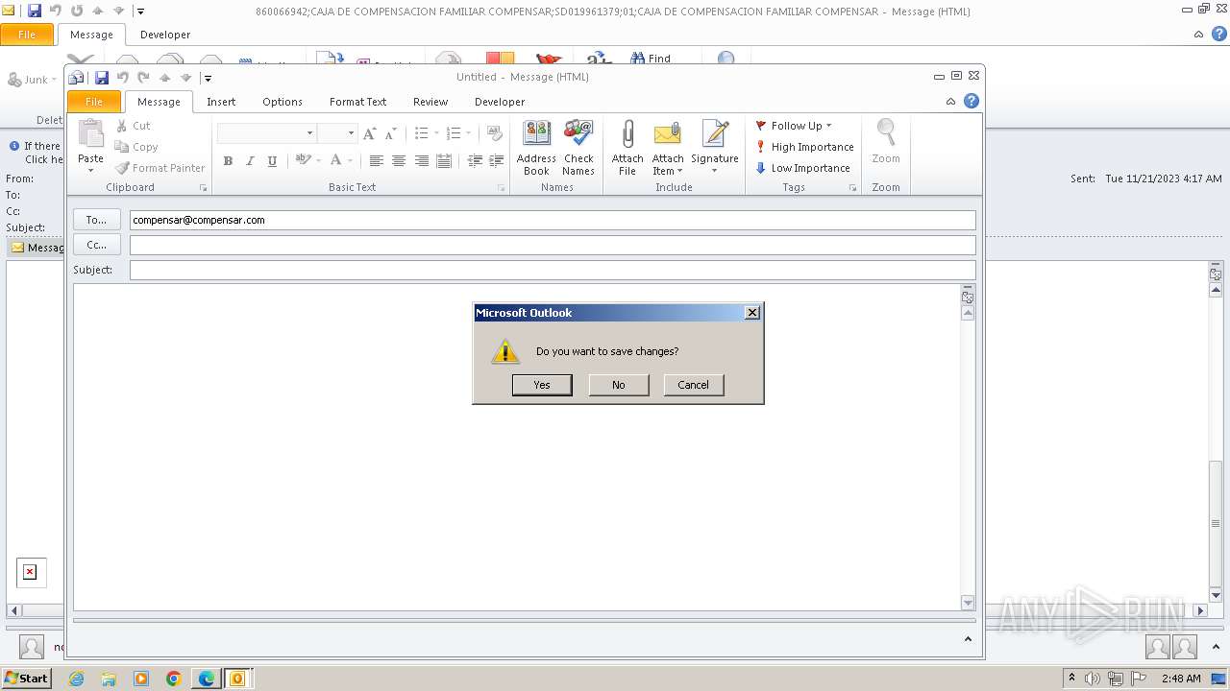Image resolution: width=1230 pixels, height=691 pixels.
Task: Click the font color A icon
Action: coord(335,160)
